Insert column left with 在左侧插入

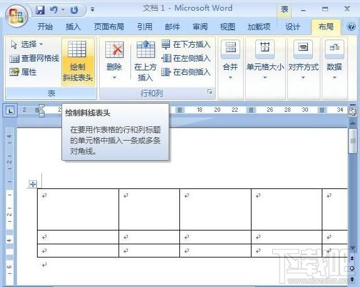pyautogui.click(x=186, y=58)
